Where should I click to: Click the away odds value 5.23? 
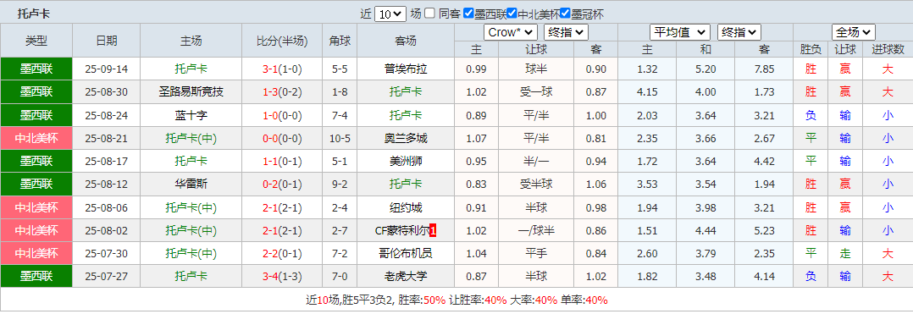click(764, 230)
